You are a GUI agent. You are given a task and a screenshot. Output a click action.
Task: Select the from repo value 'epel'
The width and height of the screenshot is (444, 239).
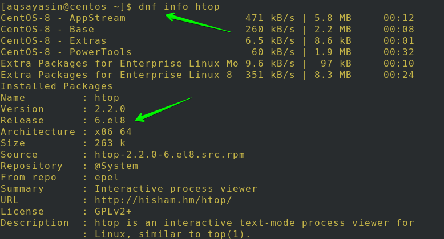[107, 178]
